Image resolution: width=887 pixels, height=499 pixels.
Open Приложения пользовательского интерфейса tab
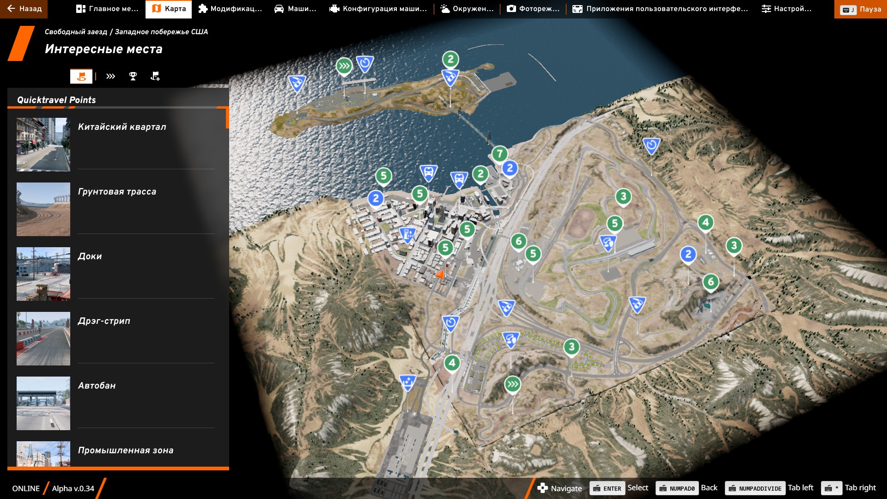coord(660,9)
